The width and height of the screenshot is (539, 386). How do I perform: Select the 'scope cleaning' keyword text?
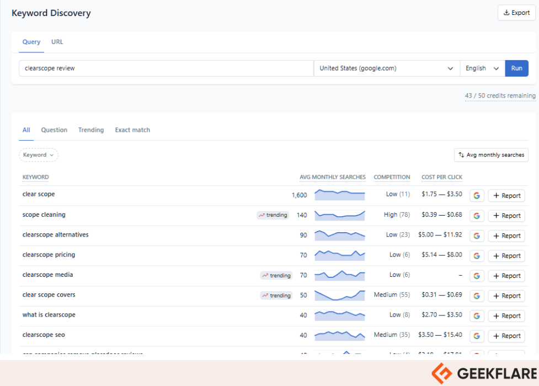click(44, 215)
